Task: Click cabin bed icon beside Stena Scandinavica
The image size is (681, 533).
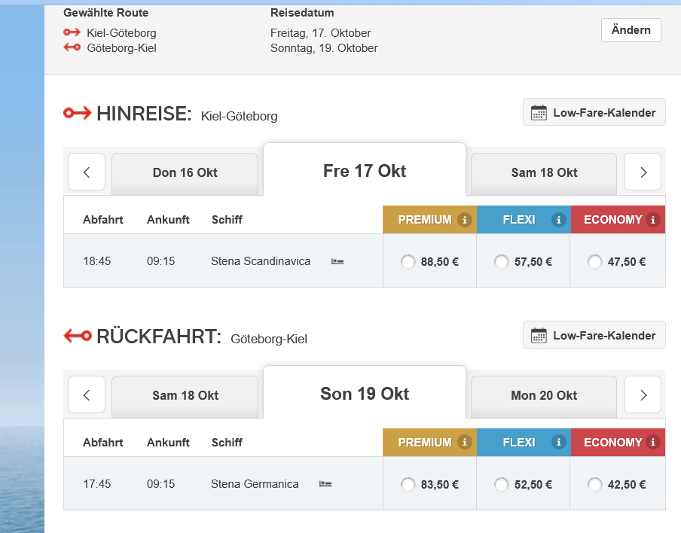Action: click(x=337, y=261)
